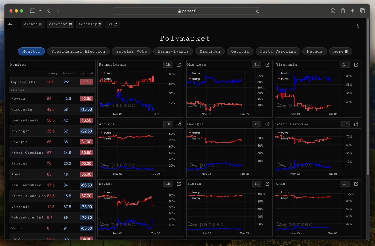375x246 pixels.
Task: Change Pennsylvania chart 1h interval
Action: [x=168, y=65]
